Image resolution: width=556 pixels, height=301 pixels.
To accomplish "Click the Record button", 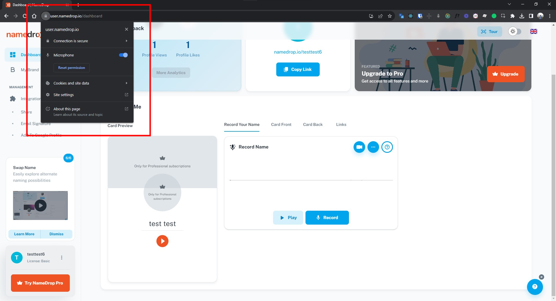I will [327, 218].
